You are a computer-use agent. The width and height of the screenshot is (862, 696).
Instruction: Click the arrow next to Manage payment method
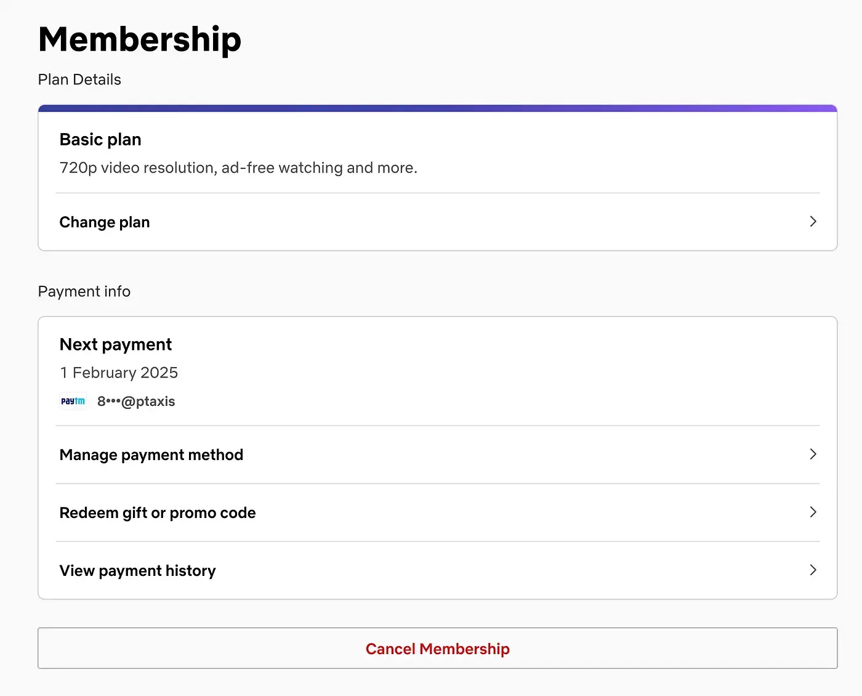pyautogui.click(x=813, y=454)
